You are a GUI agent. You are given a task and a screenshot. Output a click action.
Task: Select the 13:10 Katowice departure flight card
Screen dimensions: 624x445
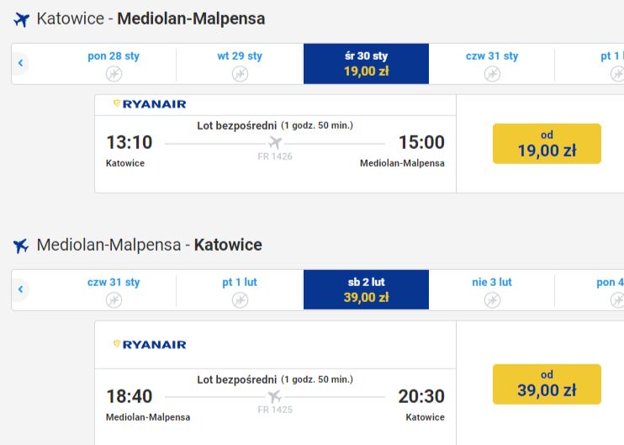point(275,144)
